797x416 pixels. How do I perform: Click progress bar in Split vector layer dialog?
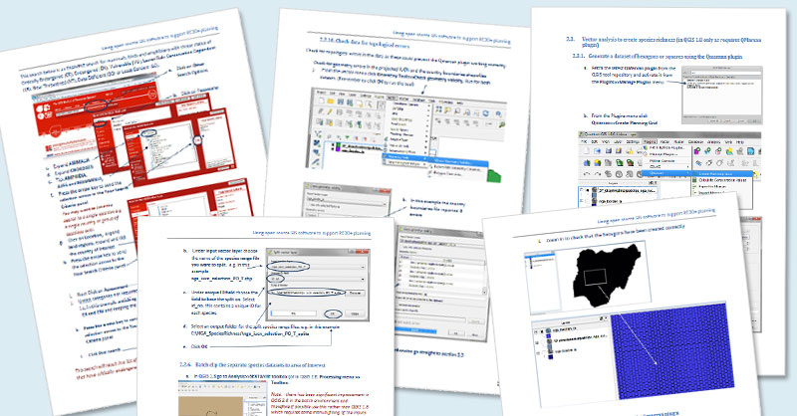coord(293,313)
